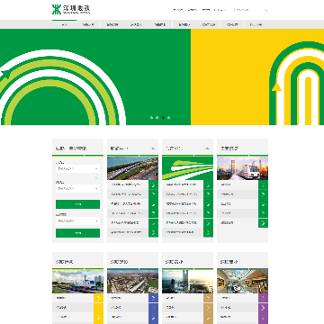Click the bottom green button in the query panel

(x=77, y=233)
